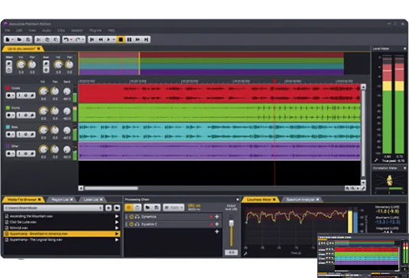
Task: Open the Play options dropdown arrow
Action: click(114, 40)
